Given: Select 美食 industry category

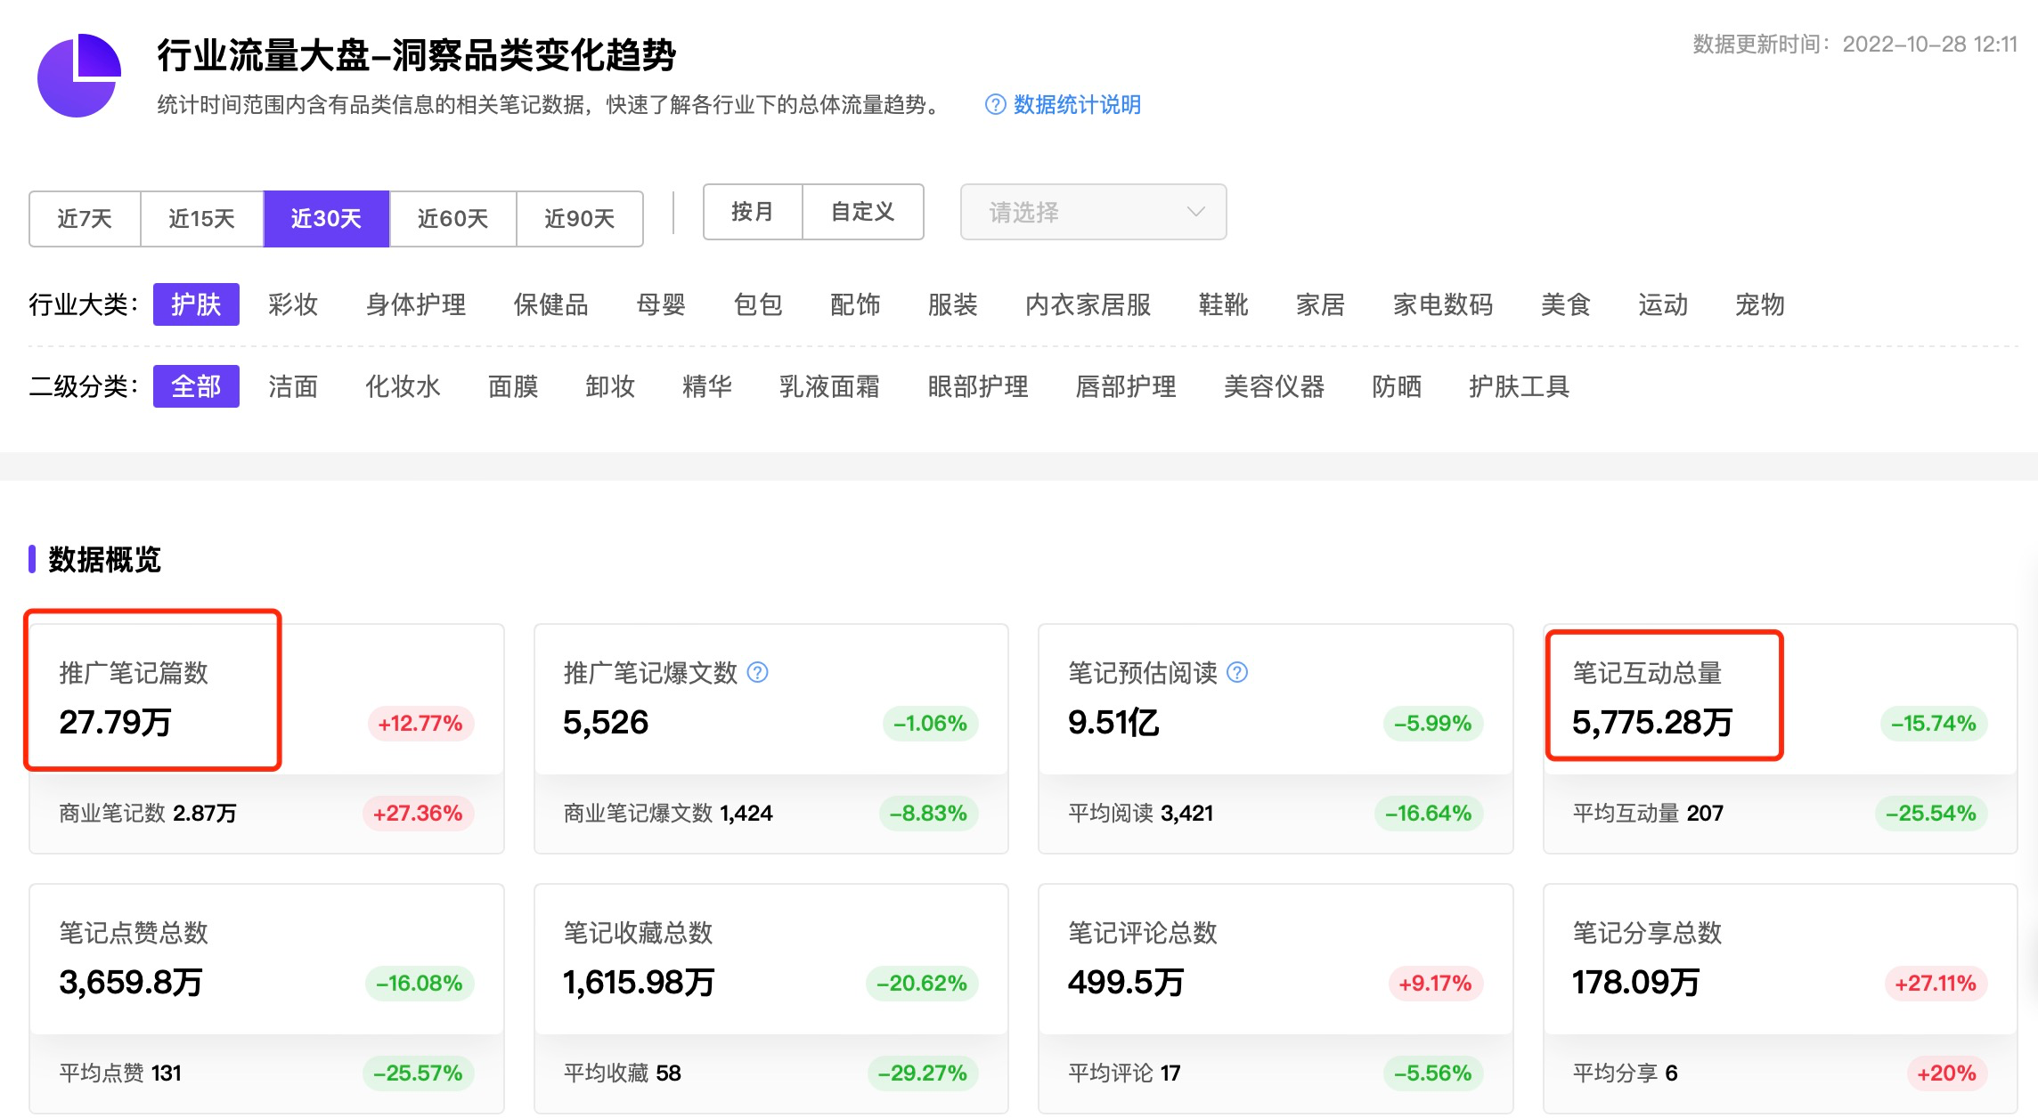Looking at the screenshot, I should 1566,304.
